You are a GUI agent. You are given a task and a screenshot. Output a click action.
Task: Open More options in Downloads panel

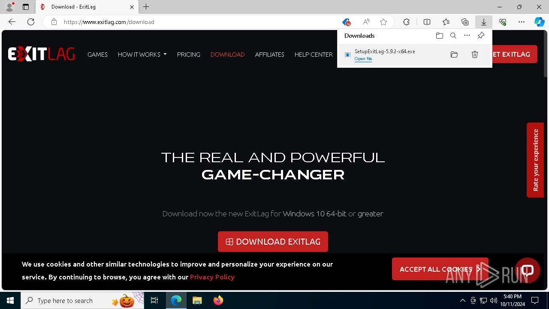(x=467, y=36)
